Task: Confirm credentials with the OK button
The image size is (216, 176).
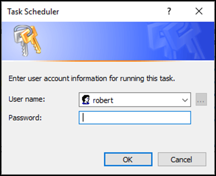Action: coord(128,159)
